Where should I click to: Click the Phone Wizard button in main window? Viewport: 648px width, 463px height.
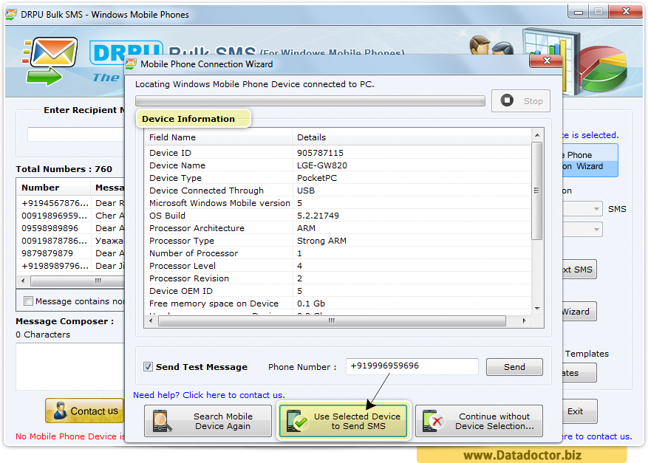click(590, 161)
